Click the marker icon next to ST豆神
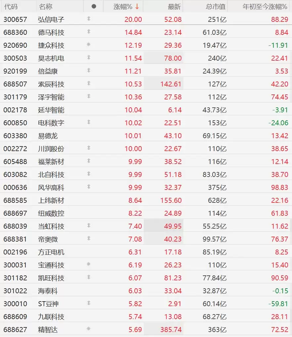The image size is (292, 337). tap(89, 303)
